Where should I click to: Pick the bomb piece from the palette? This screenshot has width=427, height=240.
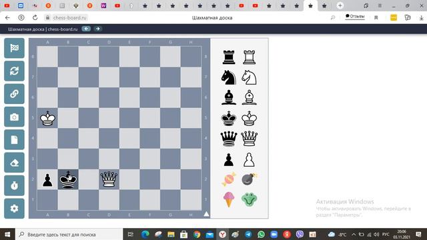tap(249, 179)
